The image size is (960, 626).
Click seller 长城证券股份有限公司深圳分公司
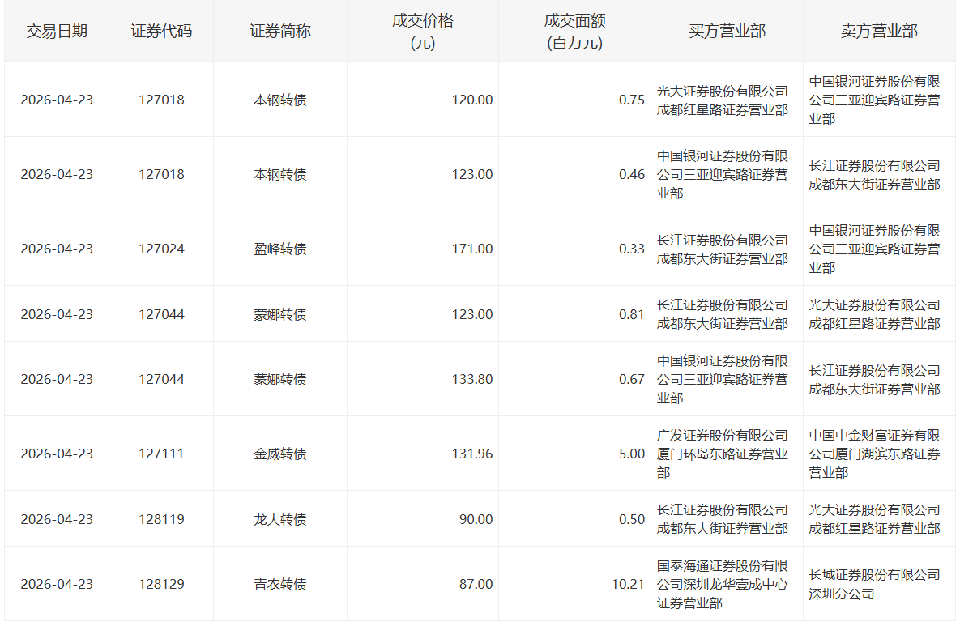(874, 585)
